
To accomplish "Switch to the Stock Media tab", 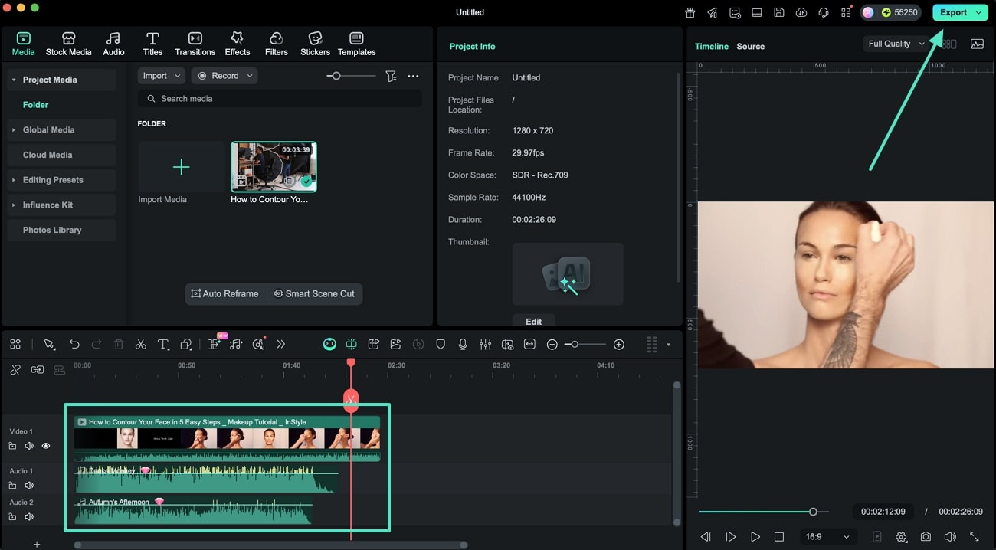I will (68, 43).
